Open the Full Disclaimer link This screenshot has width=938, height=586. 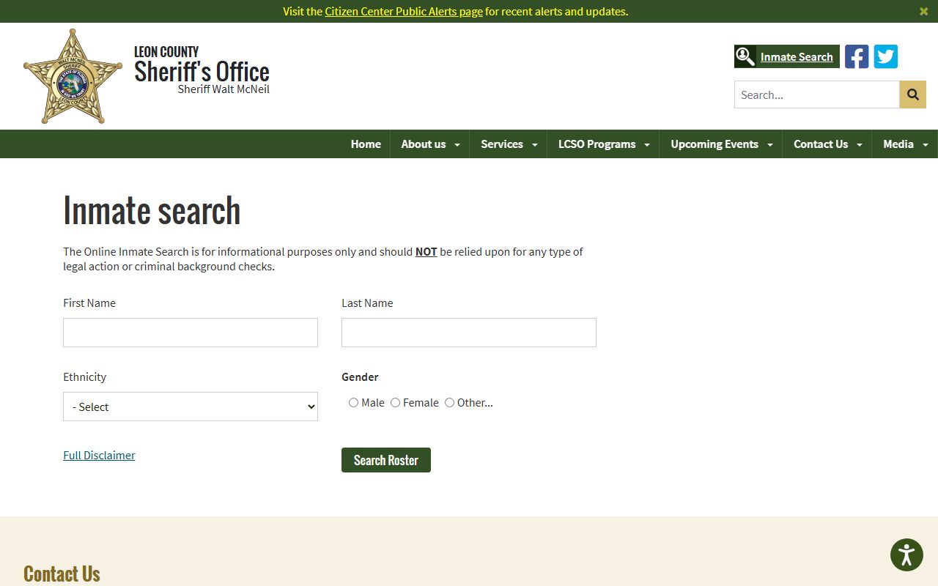pos(99,455)
